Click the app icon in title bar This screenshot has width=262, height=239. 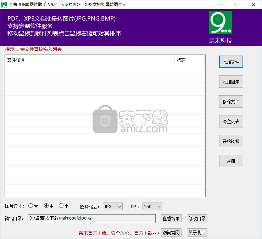click(4, 5)
